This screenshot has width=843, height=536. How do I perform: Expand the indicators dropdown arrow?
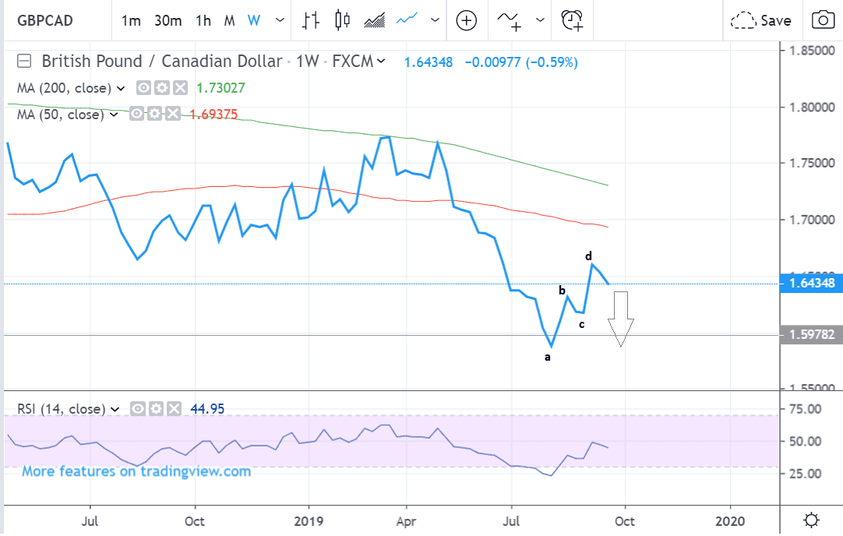pyautogui.click(x=541, y=20)
